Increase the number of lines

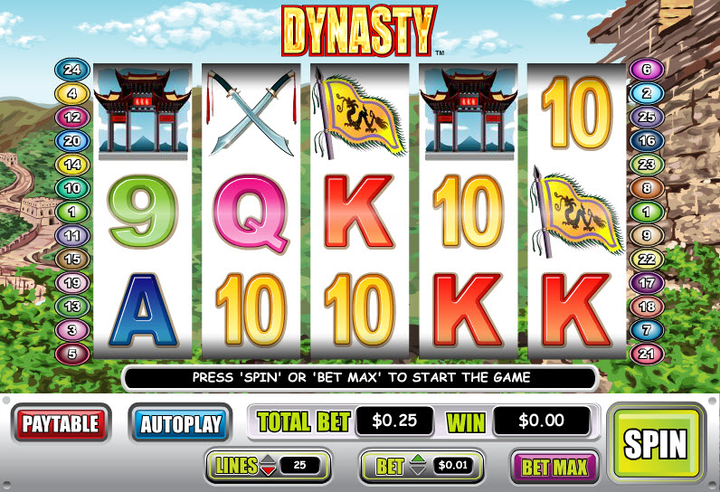(x=268, y=459)
